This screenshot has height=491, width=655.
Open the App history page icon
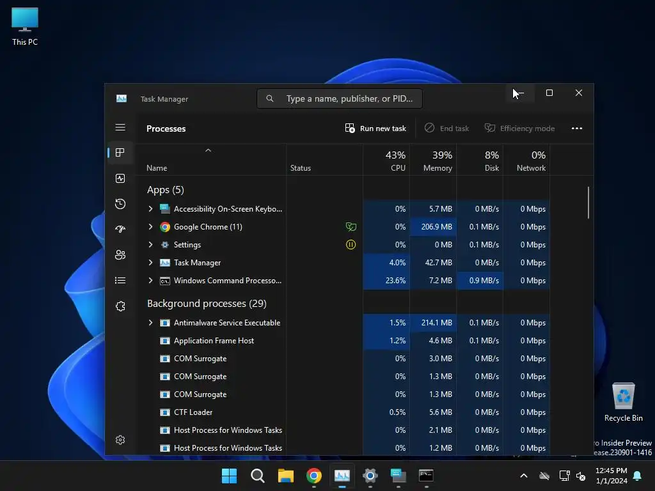click(x=120, y=204)
